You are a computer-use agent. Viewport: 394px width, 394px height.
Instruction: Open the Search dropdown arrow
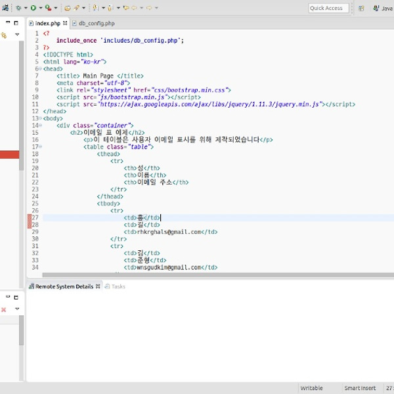83,8
